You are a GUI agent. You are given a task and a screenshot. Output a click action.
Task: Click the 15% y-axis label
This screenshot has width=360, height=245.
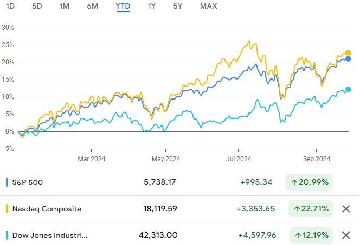pyautogui.click(x=8, y=80)
